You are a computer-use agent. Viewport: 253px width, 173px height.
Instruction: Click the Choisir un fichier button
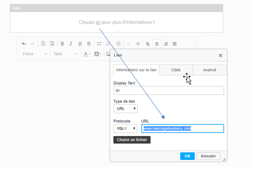132,140
